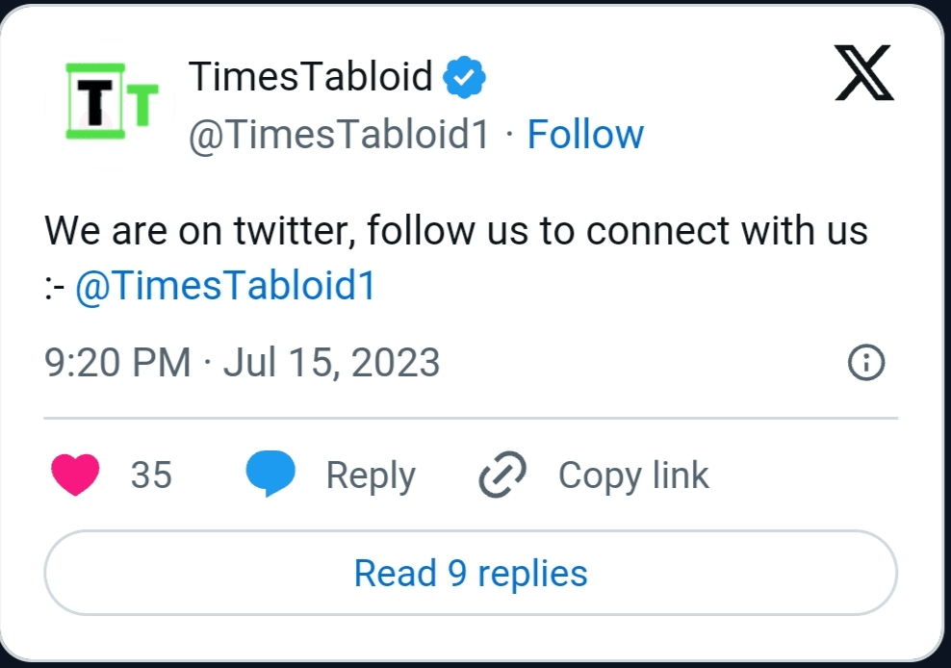
Task: Click the blue verified badge
Action: (464, 78)
